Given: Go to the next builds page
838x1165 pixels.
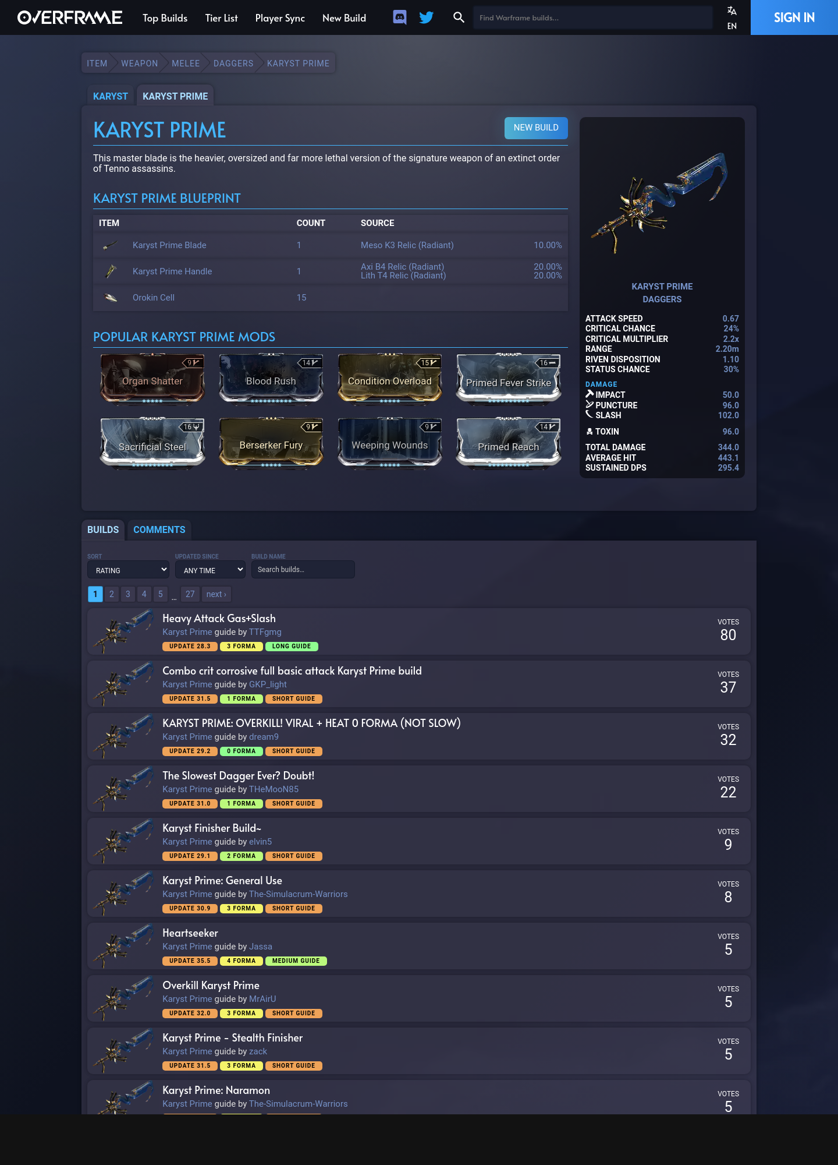Looking at the screenshot, I should tap(216, 594).
